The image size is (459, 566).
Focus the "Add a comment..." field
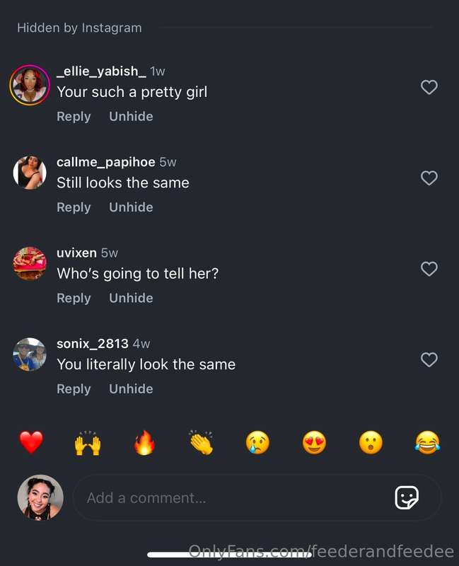pos(231,498)
